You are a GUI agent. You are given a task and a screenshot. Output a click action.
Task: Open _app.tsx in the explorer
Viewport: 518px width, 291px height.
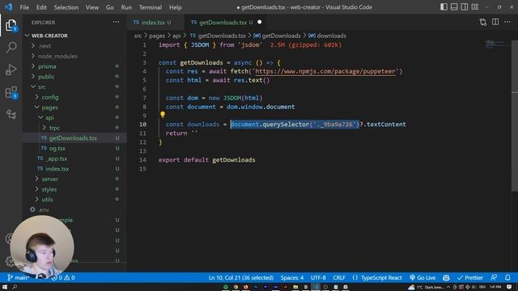(57, 158)
